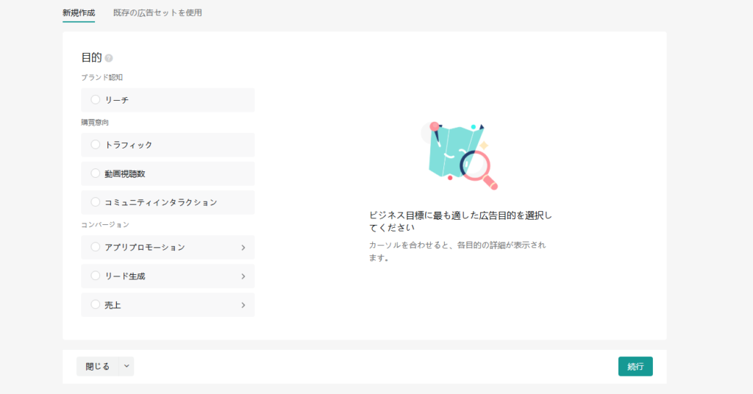This screenshot has height=394, width=753.
Task: Expand the 売上 chevron arrow
Action: (243, 305)
